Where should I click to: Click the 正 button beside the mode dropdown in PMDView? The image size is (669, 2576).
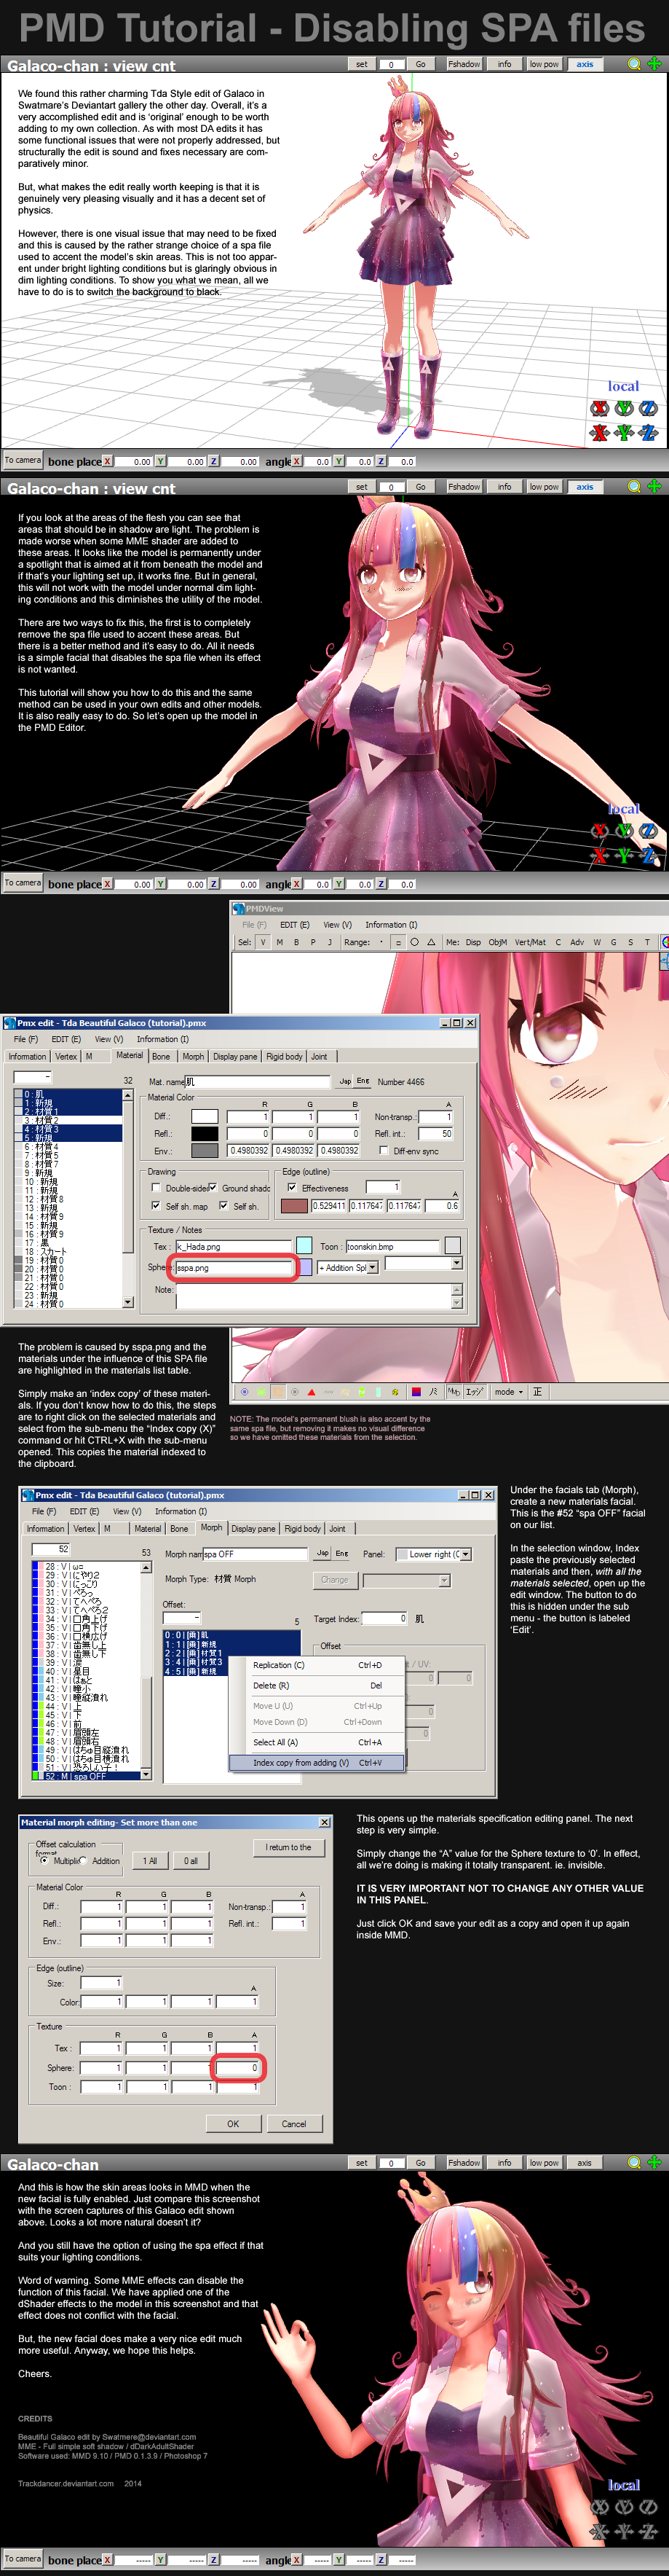(x=537, y=1391)
